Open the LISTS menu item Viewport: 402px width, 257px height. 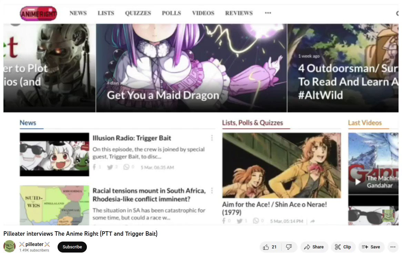(106, 13)
